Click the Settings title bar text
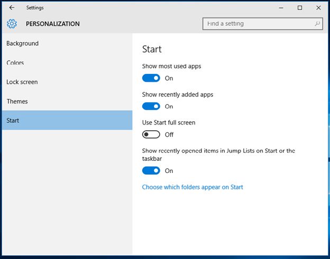Image resolution: width=330 pixels, height=259 pixels. pos(35,8)
